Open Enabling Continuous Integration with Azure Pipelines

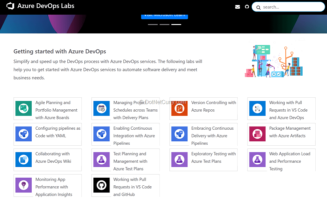pos(134,136)
